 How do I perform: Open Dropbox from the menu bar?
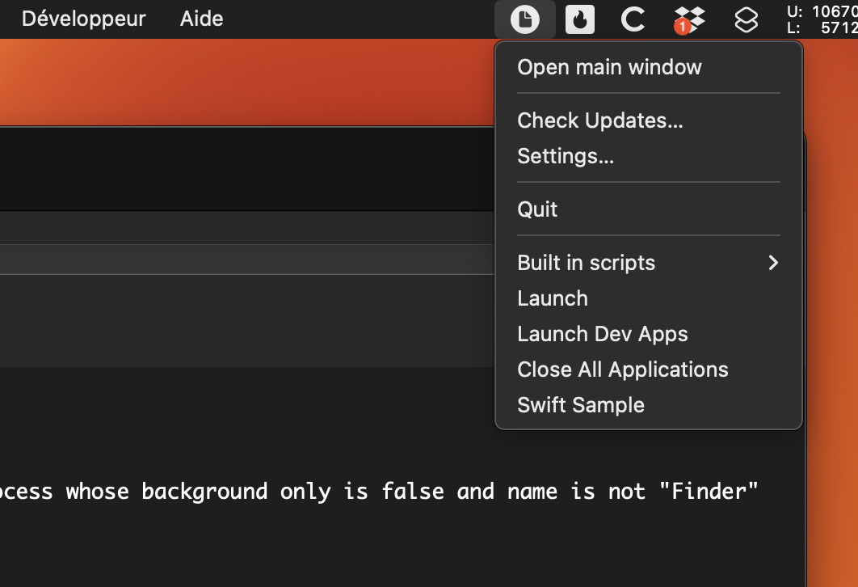(x=689, y=19)
